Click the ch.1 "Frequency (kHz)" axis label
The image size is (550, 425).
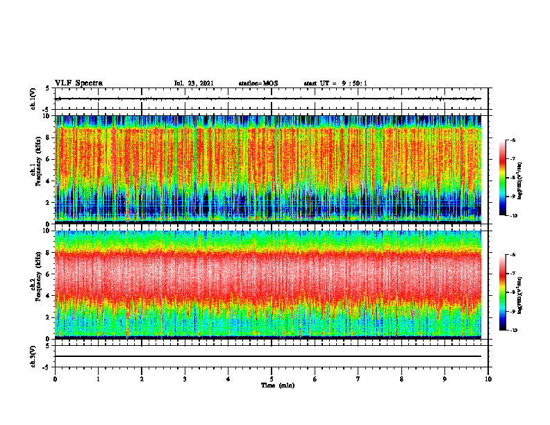[38, 161]
